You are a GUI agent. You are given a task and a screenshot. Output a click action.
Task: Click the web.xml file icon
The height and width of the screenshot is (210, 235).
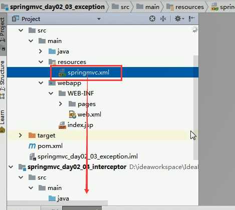(73, 114)
